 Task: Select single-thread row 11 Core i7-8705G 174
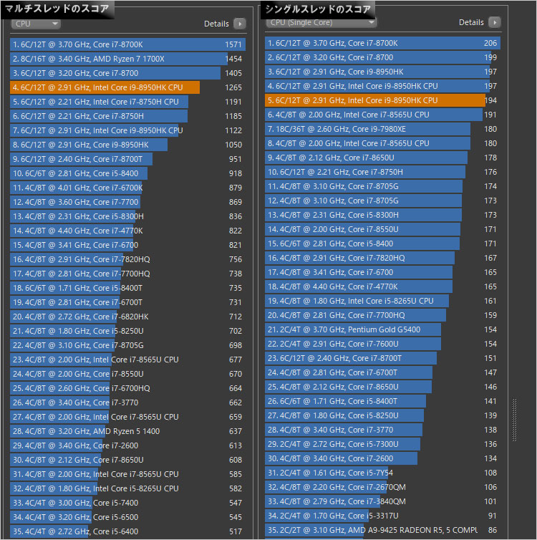pos(383,186)
